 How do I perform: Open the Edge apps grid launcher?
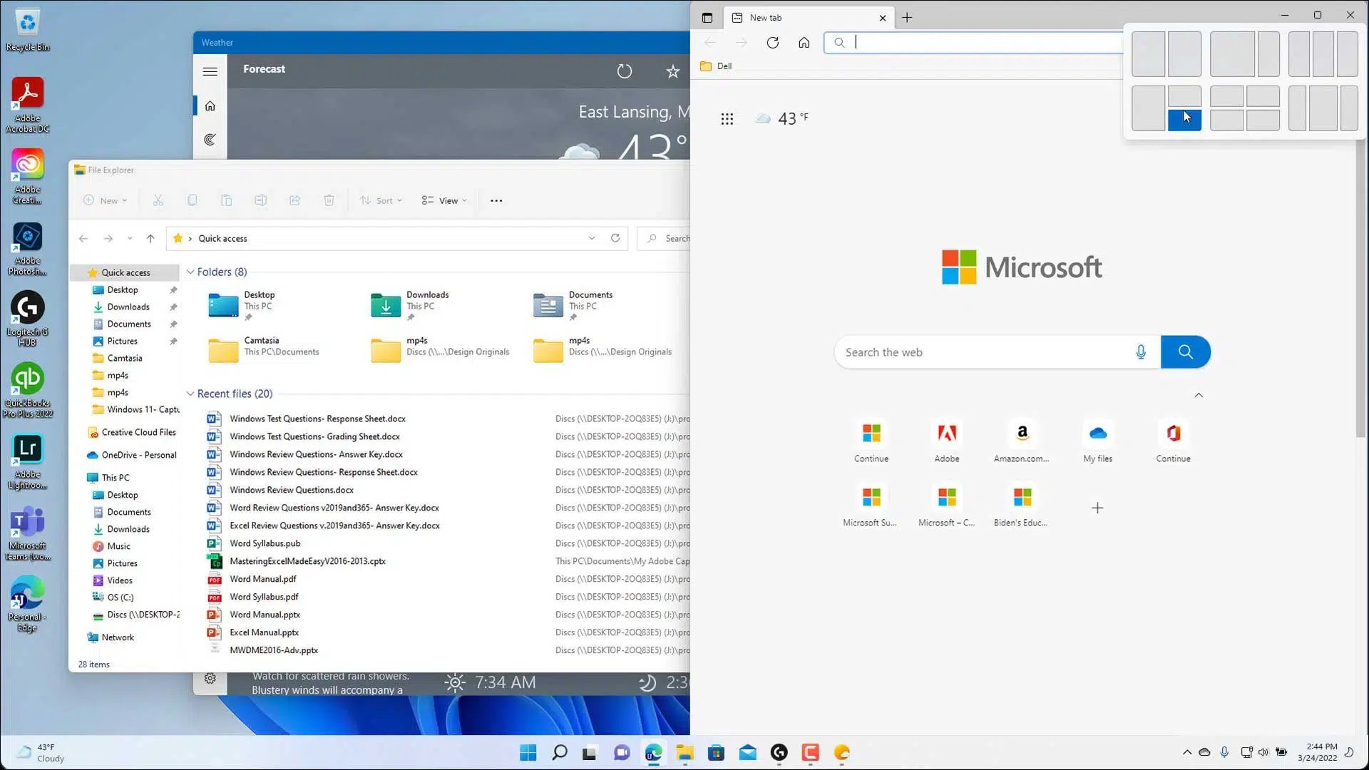[727, 118]
